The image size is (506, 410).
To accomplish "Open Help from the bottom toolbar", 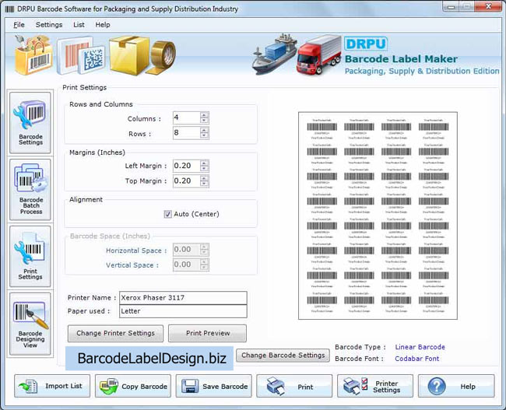I will pos(455,386).
